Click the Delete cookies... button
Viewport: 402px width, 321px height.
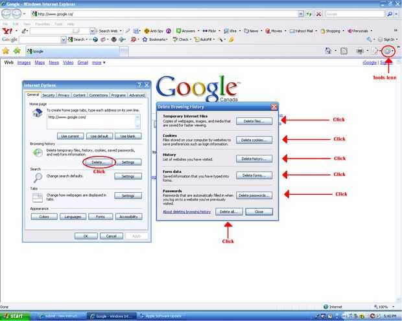tap(254, 140)
